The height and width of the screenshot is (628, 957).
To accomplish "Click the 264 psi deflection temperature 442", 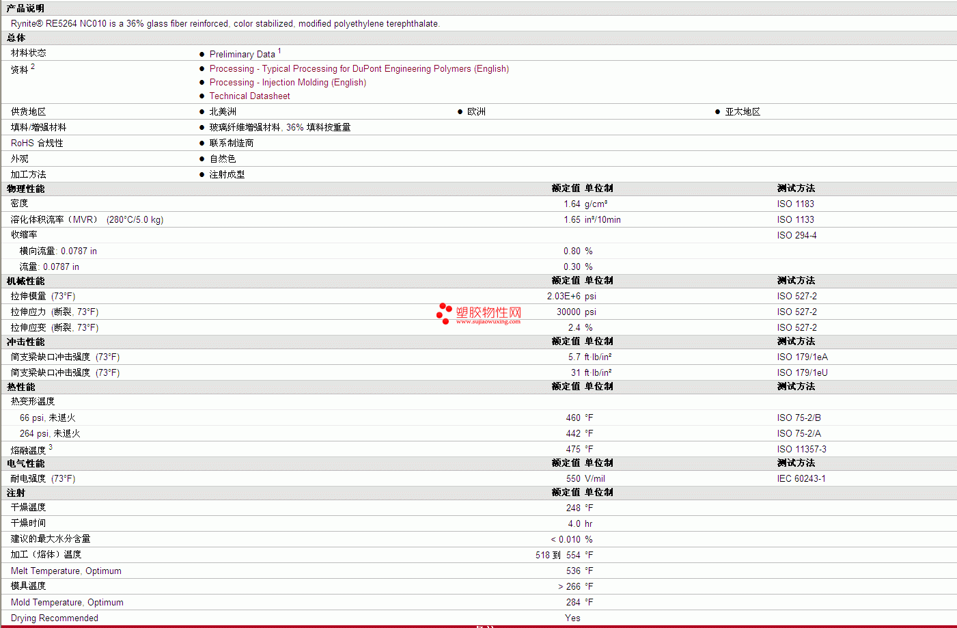I will [573, 434].
